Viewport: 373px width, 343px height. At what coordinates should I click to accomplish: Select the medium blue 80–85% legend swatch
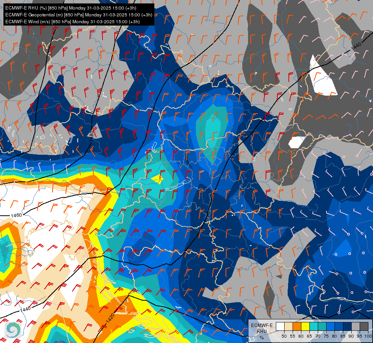click(339, 326)
